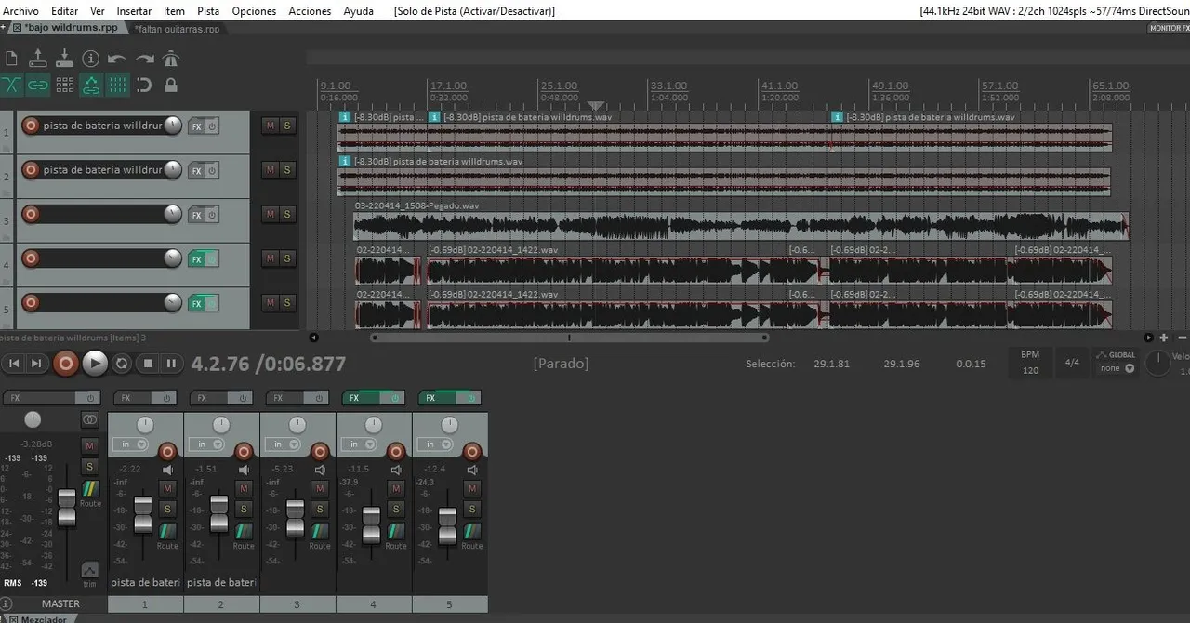
Task: Pause playback in transport bar
Action: [171, 364]
